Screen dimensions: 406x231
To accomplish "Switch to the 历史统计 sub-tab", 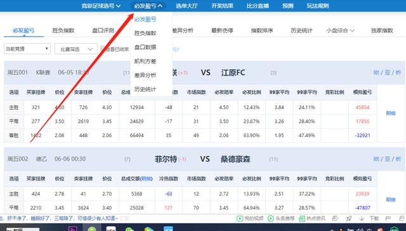I will (x=302, y=30).
